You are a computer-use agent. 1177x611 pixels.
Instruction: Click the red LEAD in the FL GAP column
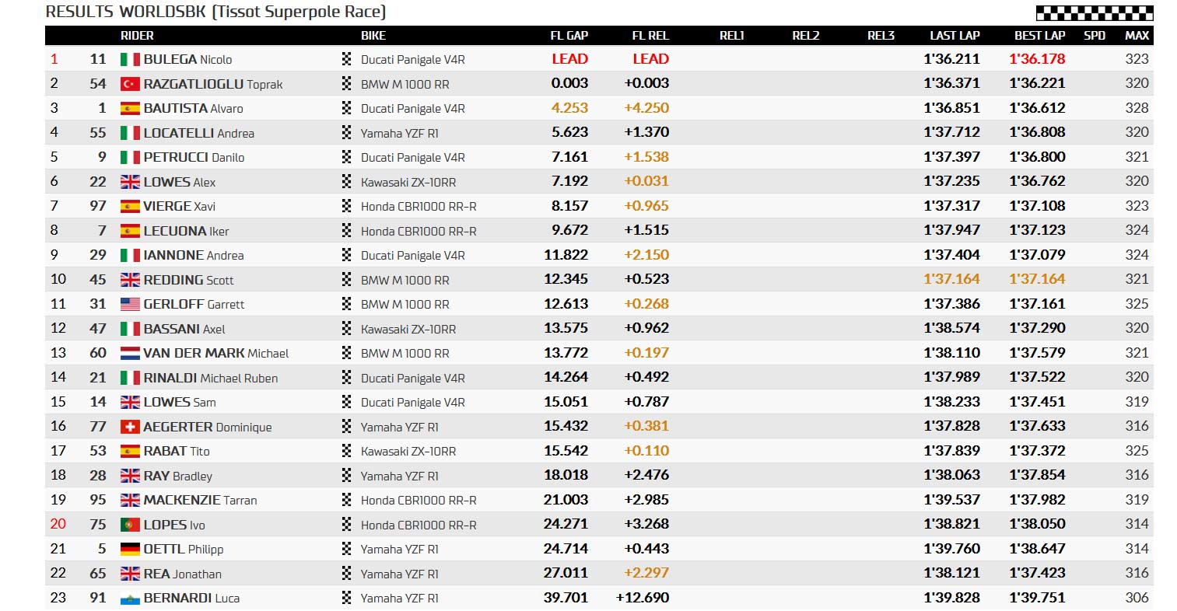(x=570, y=59)
